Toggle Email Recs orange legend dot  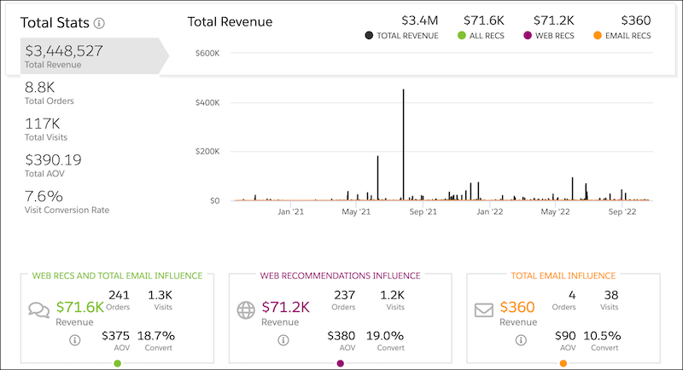[598, 36]
